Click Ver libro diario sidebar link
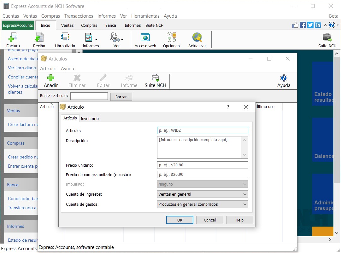 coord(22,68)
